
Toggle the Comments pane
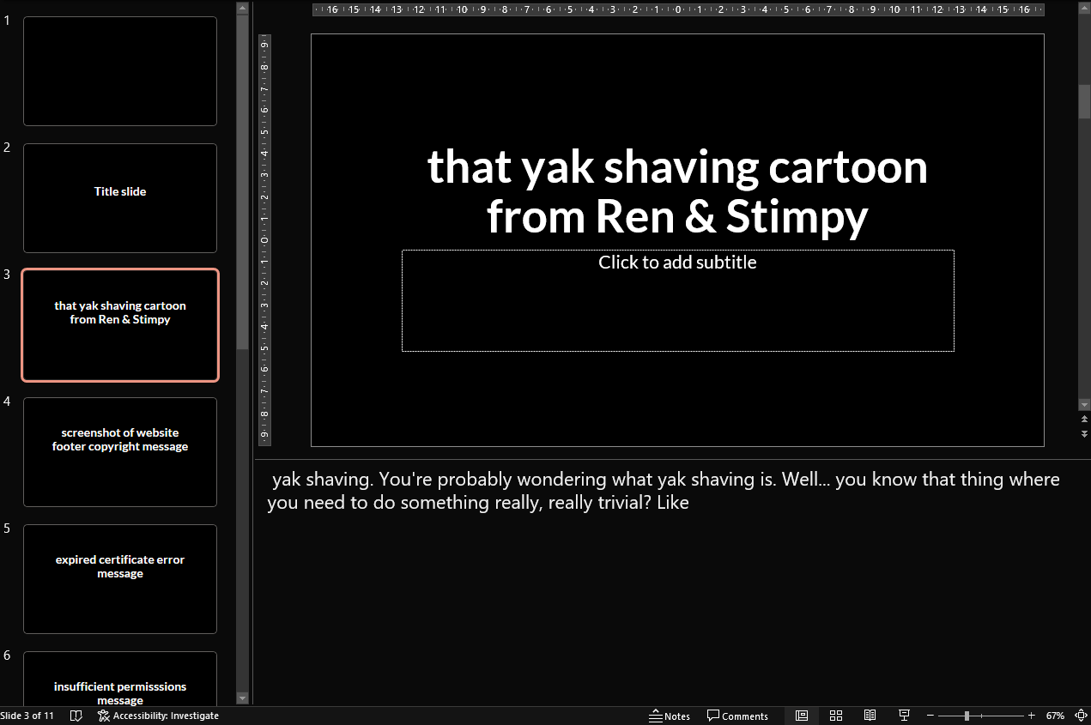click(x=737, y=716)
